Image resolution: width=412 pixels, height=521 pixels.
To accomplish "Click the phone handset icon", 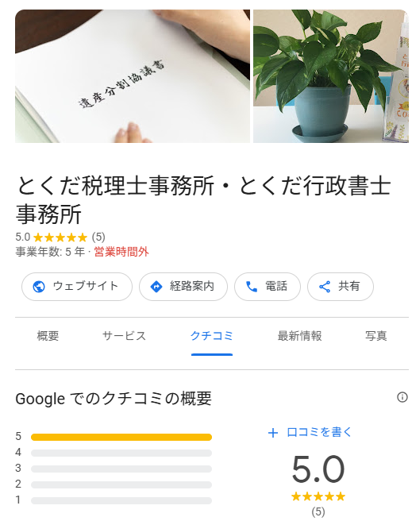I will (x=252, y=287).
